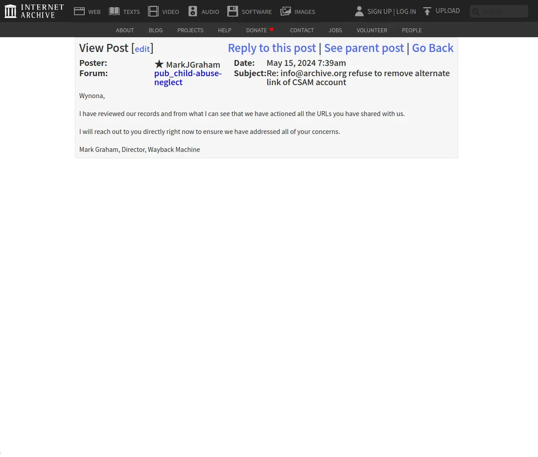Open the JOBS page
Image resolution: width=538 pixels, height=457 pixels.
coord(335,30)
